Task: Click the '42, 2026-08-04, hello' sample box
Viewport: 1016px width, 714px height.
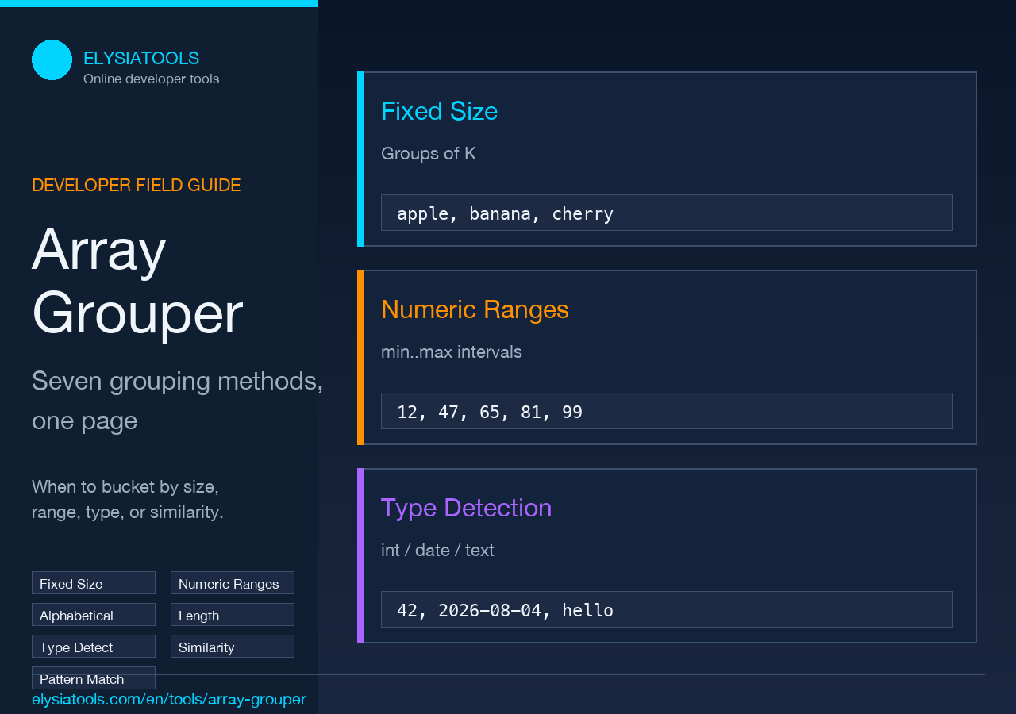Action: click(x=667, y=609)
